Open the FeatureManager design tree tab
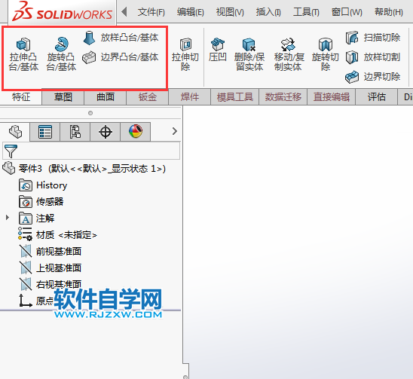The image size is (413, 379). tap(15, 131)
